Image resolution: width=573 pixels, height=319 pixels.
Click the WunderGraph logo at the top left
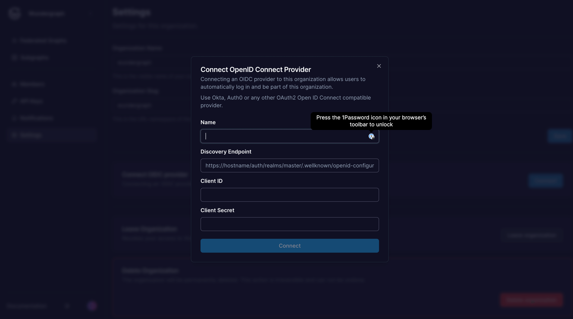point(14,13)
